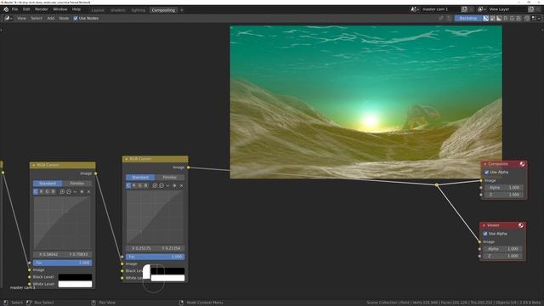Select C channel on left RGB Curves node
Screen dimensions: 544x306
[36, 191]
